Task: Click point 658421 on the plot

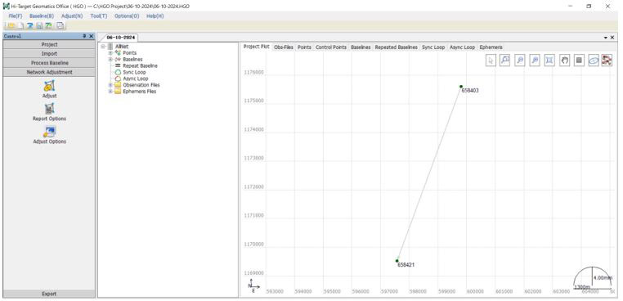Action: tap(397, 261)
